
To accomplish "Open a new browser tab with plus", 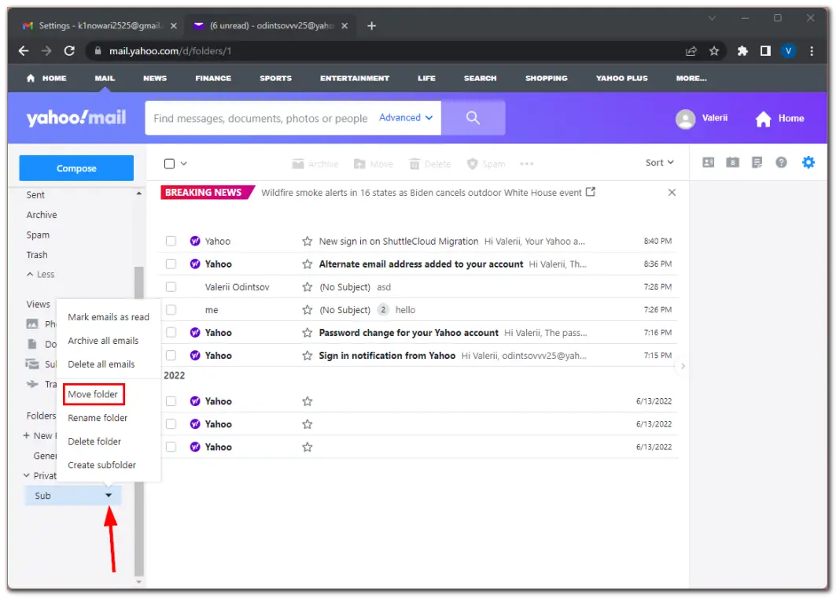I will (x=372, y=26).
